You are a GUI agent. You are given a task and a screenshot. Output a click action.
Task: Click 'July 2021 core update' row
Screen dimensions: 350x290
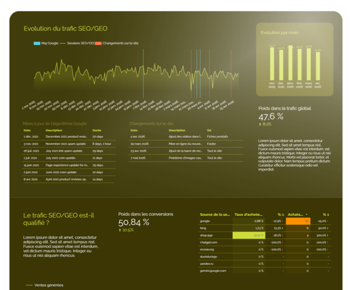[x=69, y=158]
